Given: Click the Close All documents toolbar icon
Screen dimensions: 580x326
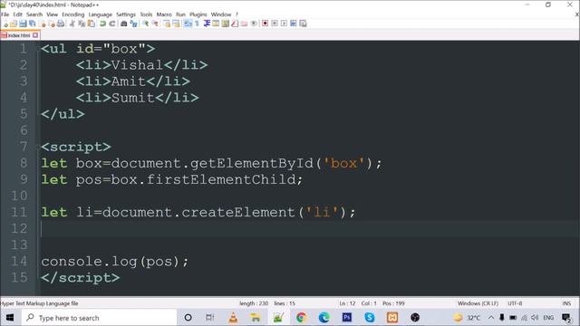Looking at the screenshot, I should pyautogui.click(x=53, y=24).
